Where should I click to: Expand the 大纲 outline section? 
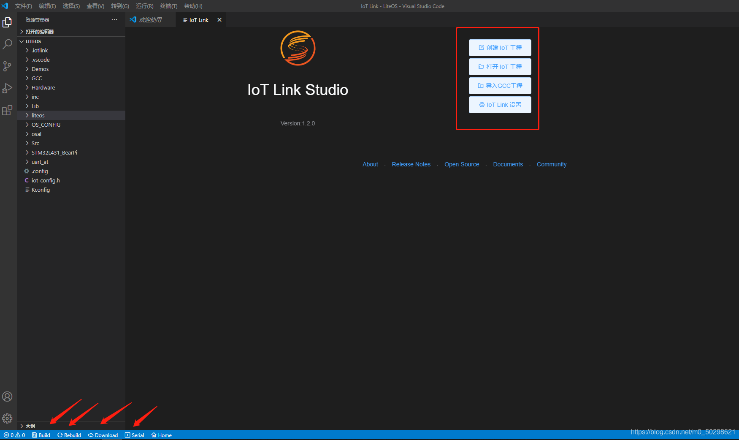(71, 426)
